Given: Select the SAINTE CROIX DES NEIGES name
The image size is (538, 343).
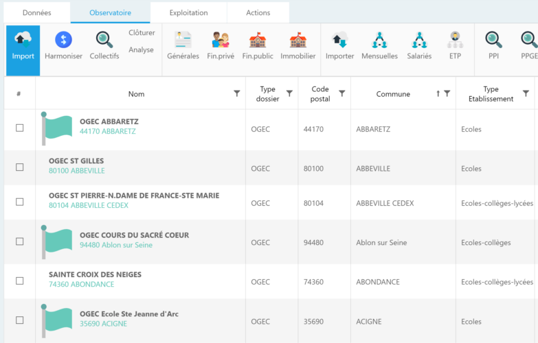Looking at the screenshot, I should (x=95, y=274).
